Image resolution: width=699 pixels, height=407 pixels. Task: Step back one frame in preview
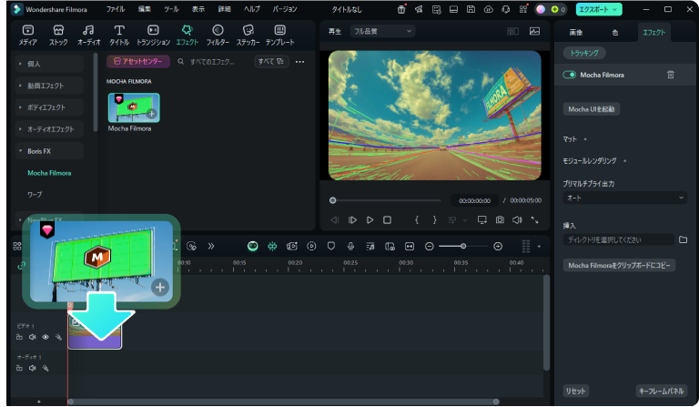coord(335,219)
